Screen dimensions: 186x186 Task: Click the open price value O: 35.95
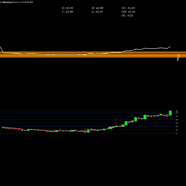(67, 8)
